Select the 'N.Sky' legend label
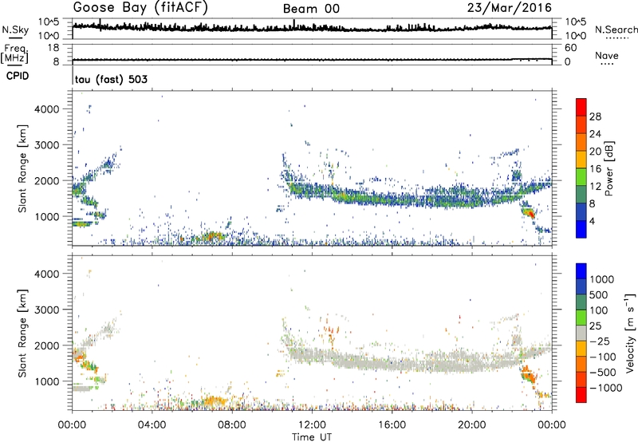The width and height of the screenshot is (638, 442). pos(15,30)
